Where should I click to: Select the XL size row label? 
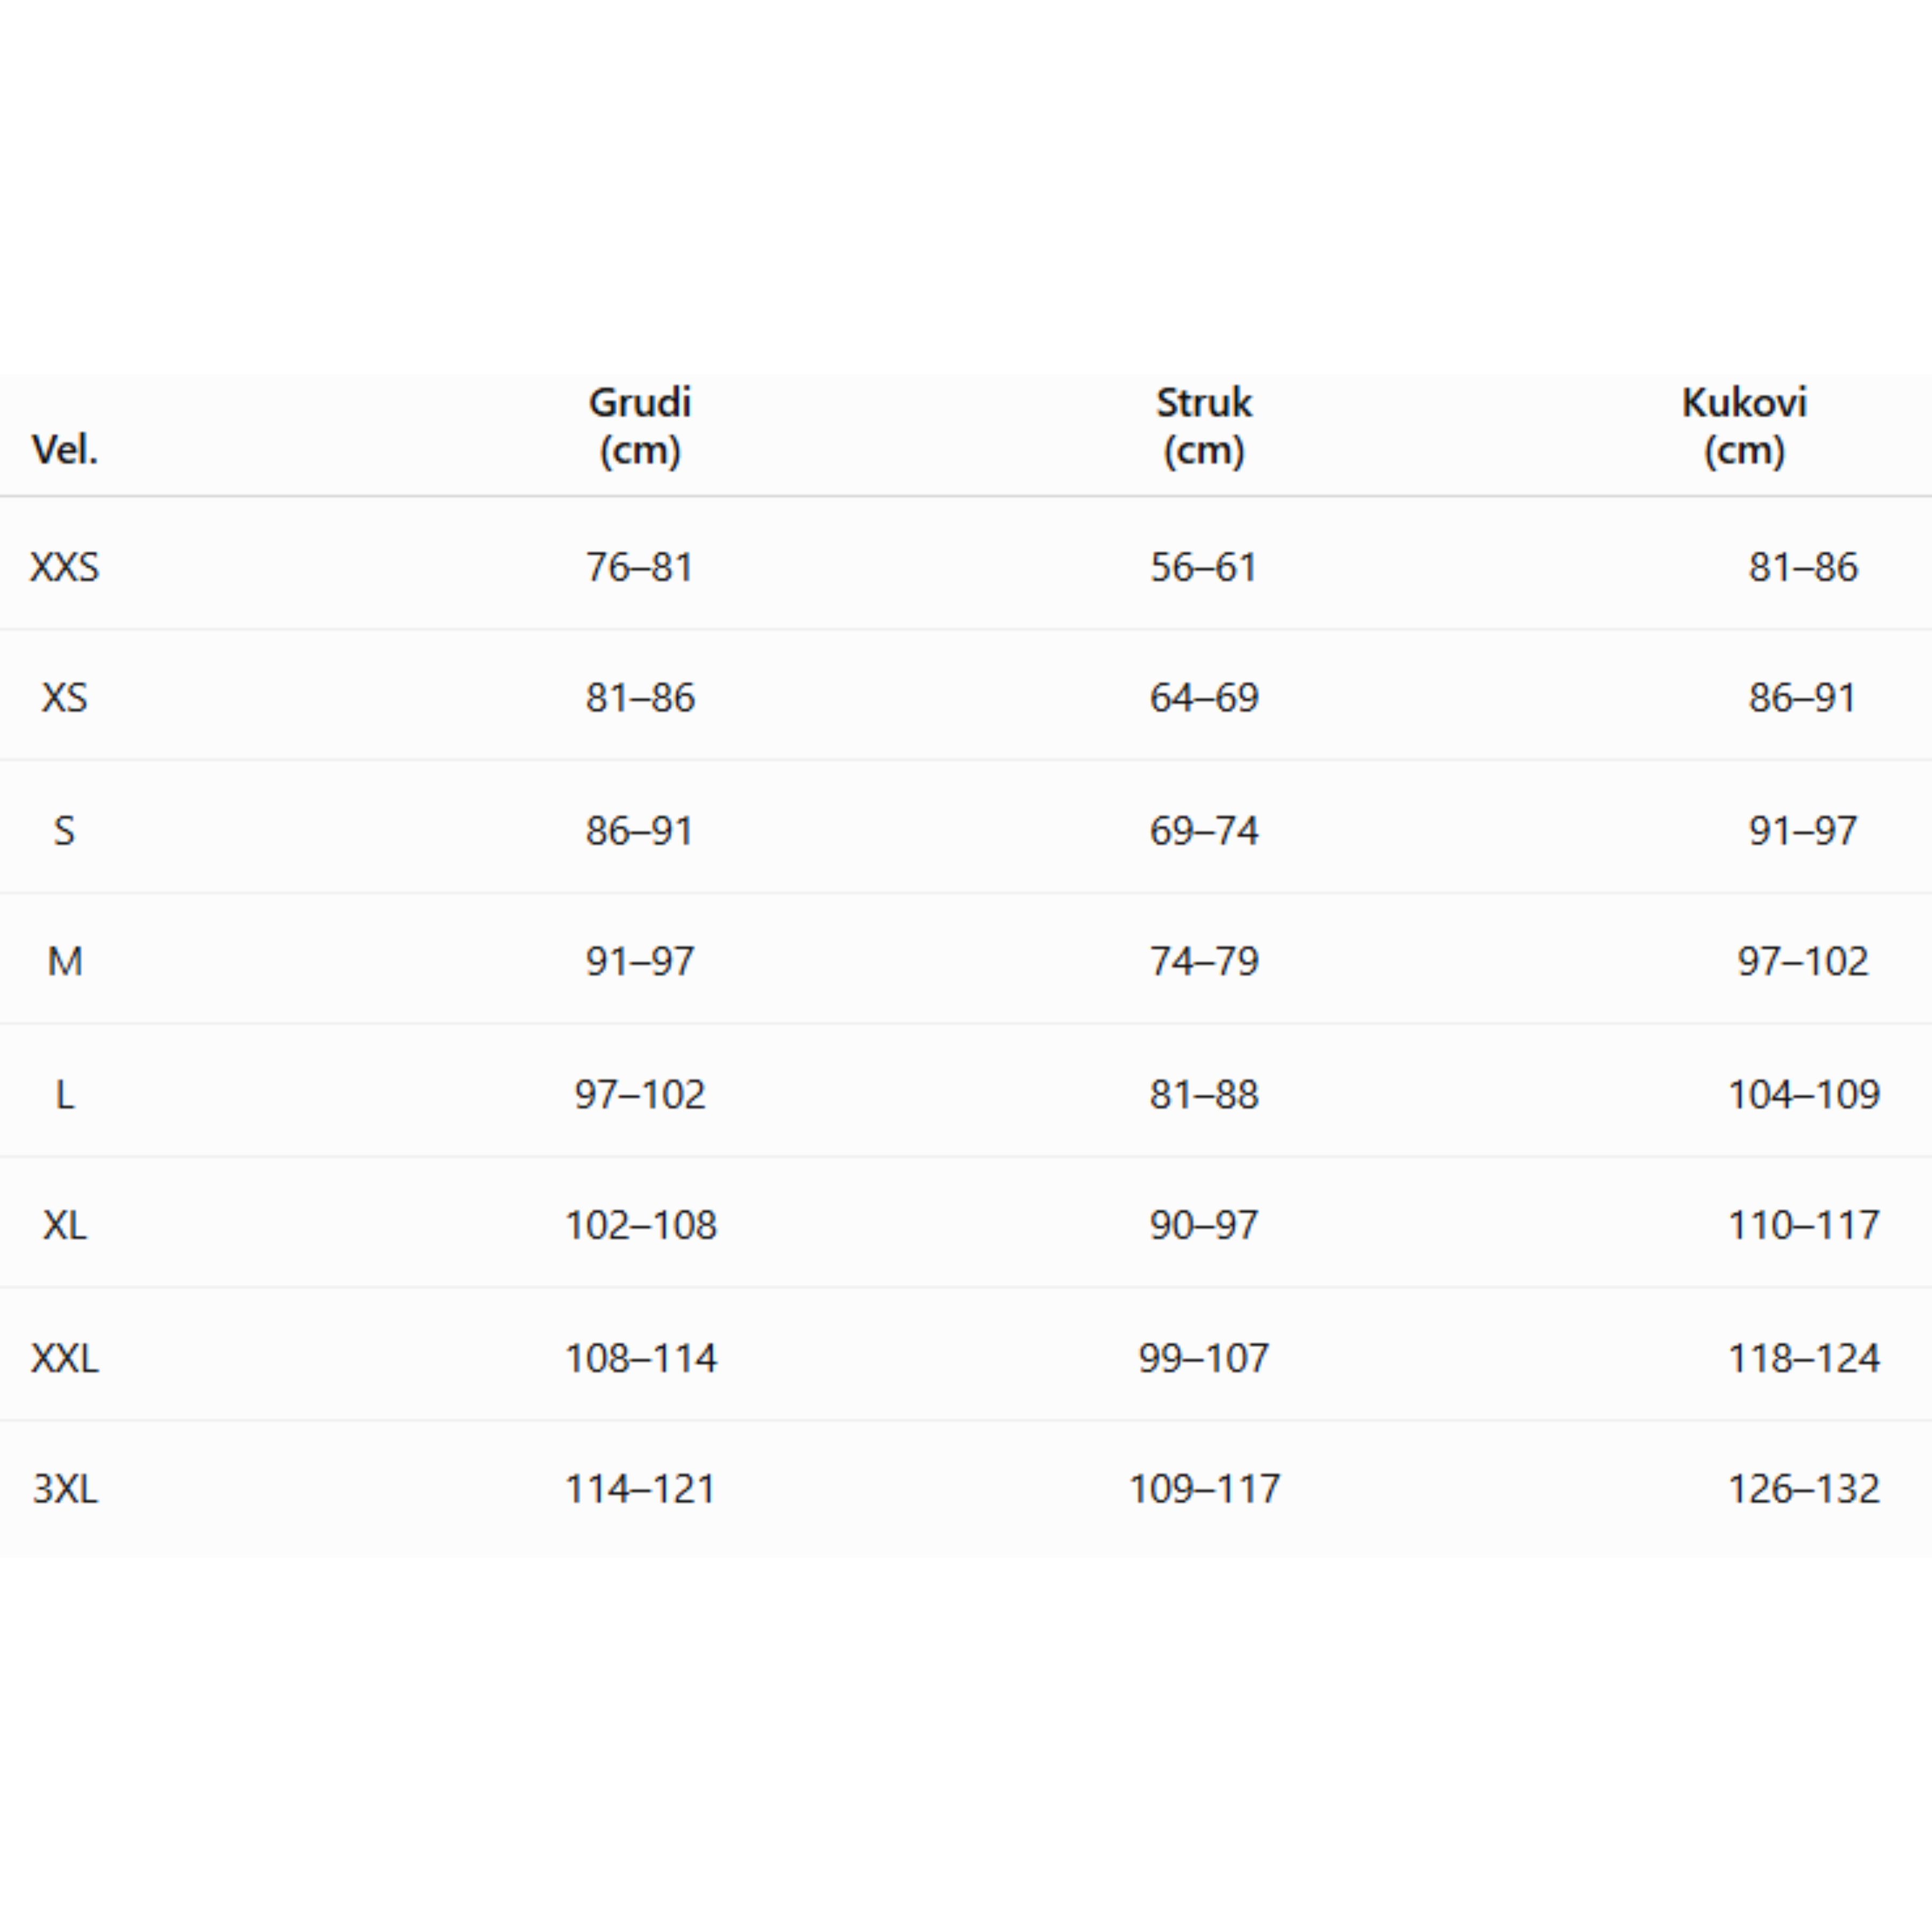(x=65, y=1225)
